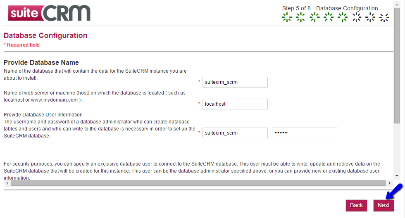
Task: Click the 'Provide Database Name' heading
Action: 41,62
